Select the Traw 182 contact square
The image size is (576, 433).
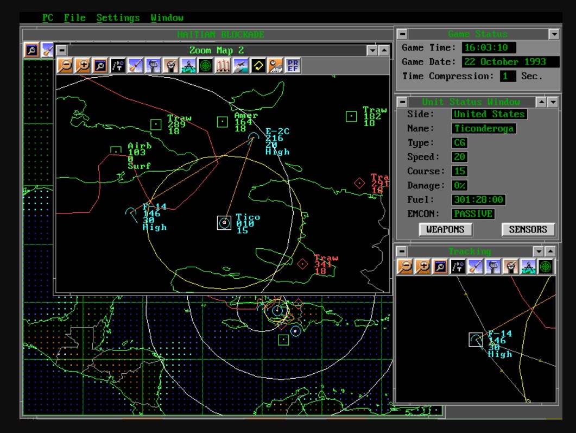[351, 116]
